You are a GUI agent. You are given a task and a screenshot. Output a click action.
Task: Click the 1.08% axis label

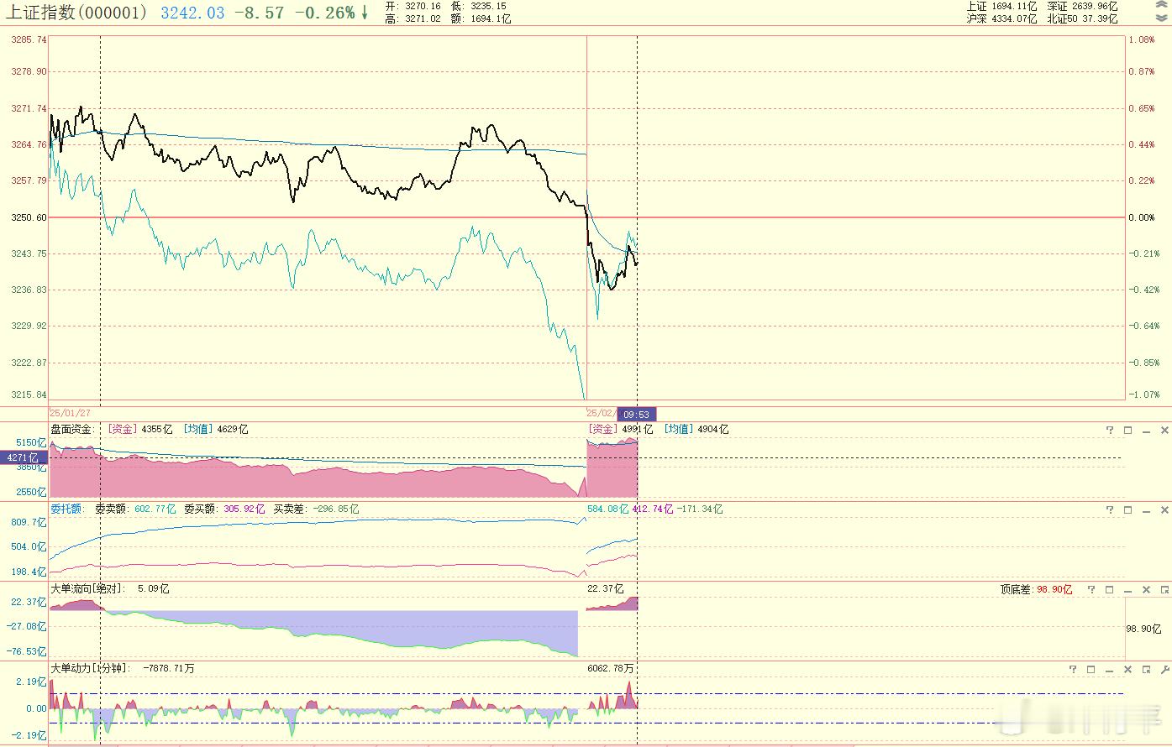1142,39
